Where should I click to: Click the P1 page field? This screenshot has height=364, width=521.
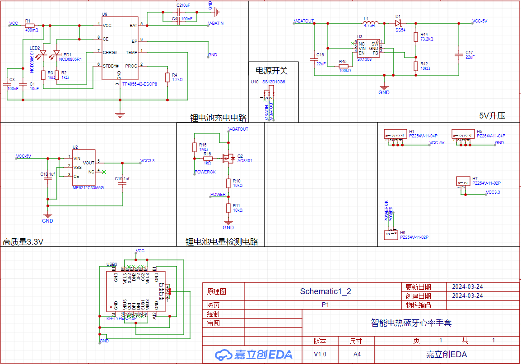[326, 305]
